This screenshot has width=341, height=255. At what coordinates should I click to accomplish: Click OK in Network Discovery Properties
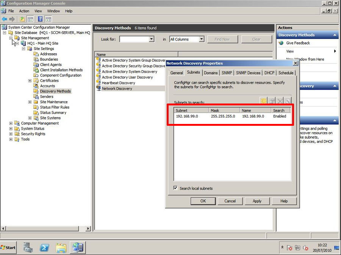(x=203, y=201)
